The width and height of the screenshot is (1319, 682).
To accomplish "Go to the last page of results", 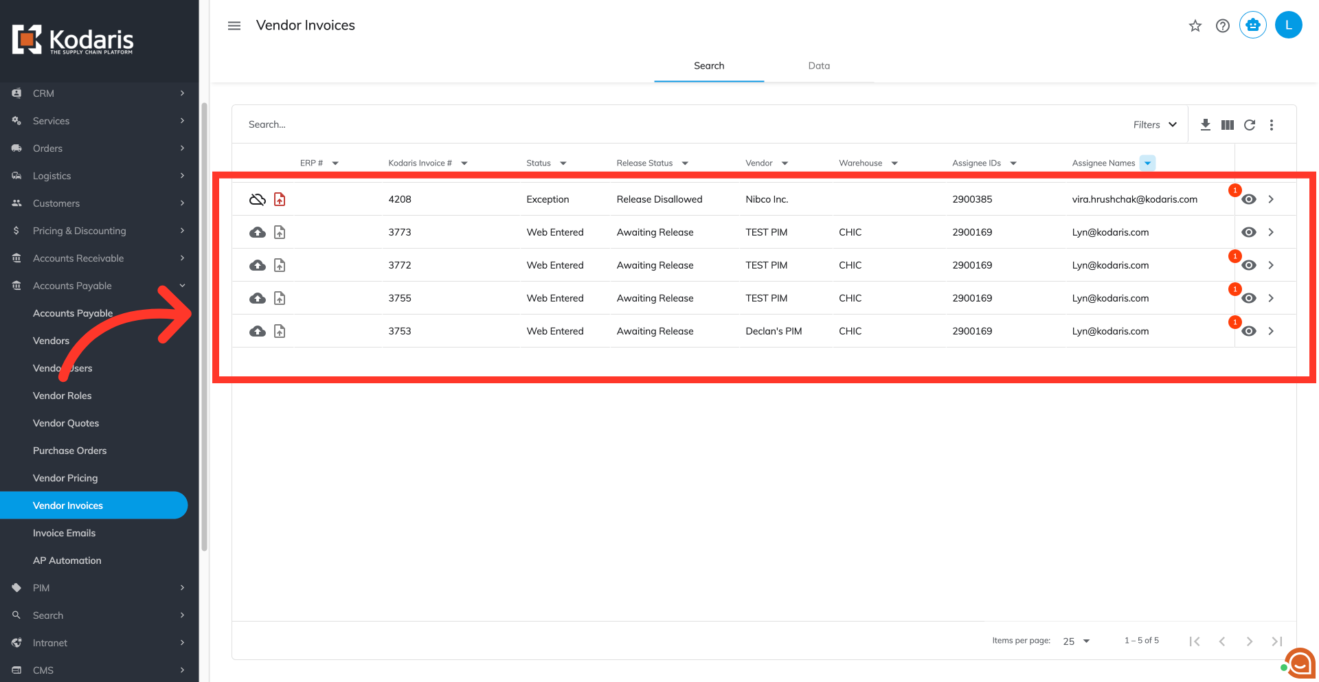I will click(x=1277, y=641).
